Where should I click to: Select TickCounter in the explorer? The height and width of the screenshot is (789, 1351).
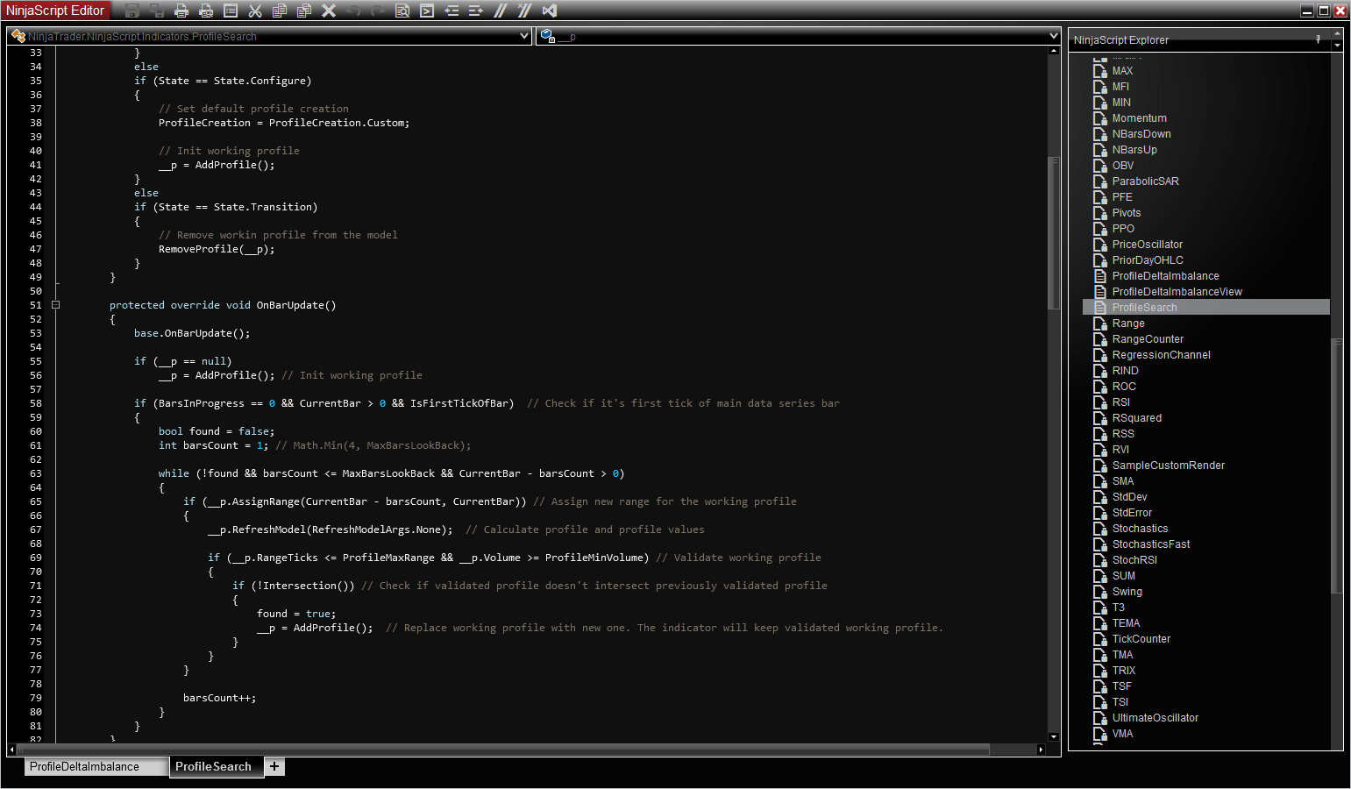click(1141, 638)
